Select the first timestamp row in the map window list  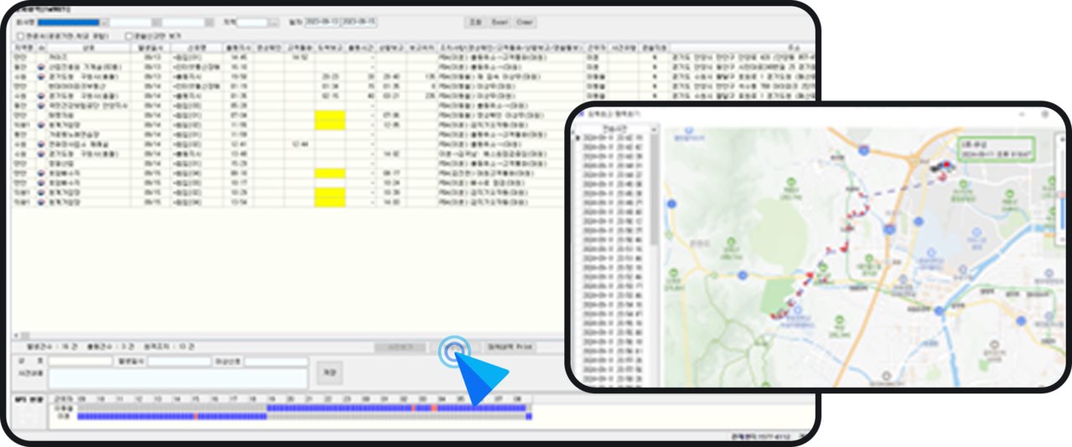click(612, 138)
